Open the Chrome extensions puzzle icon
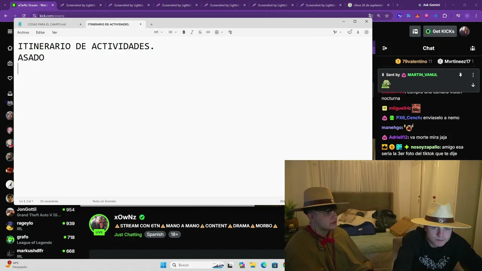482x271 pixels. [445, 16]
